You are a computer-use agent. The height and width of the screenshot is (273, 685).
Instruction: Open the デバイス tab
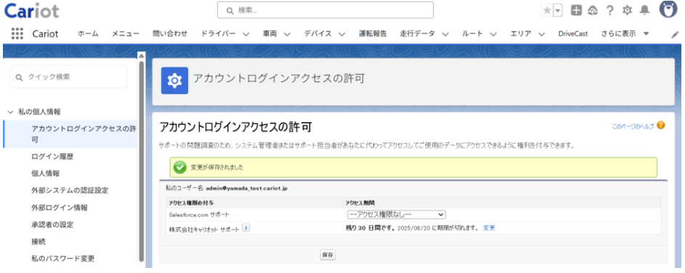point(317,33)
